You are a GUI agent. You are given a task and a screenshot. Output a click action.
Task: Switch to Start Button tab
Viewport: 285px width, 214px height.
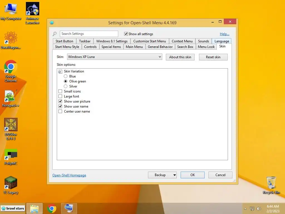pyautogui.click(x=64, y=41)
